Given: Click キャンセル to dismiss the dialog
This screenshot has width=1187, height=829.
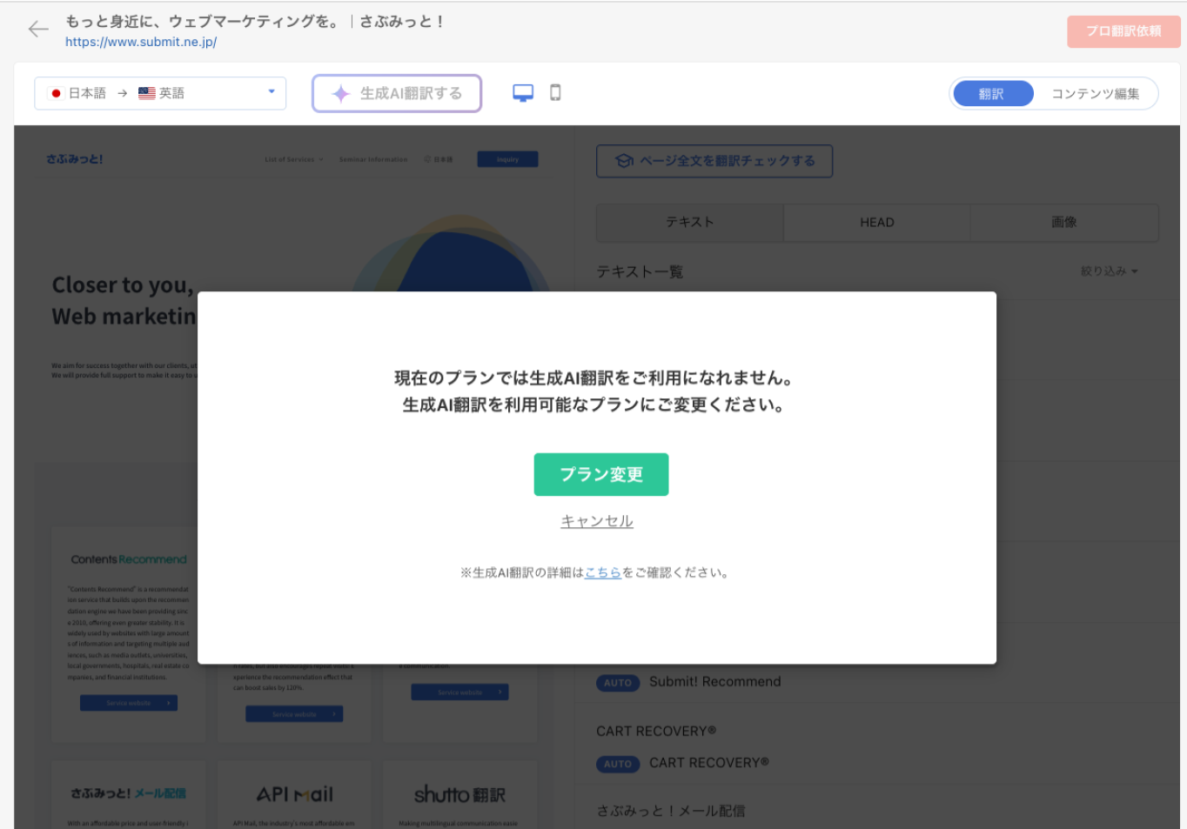Looking at the screenshot, I should pyautogui.click(x=595, y=520).
